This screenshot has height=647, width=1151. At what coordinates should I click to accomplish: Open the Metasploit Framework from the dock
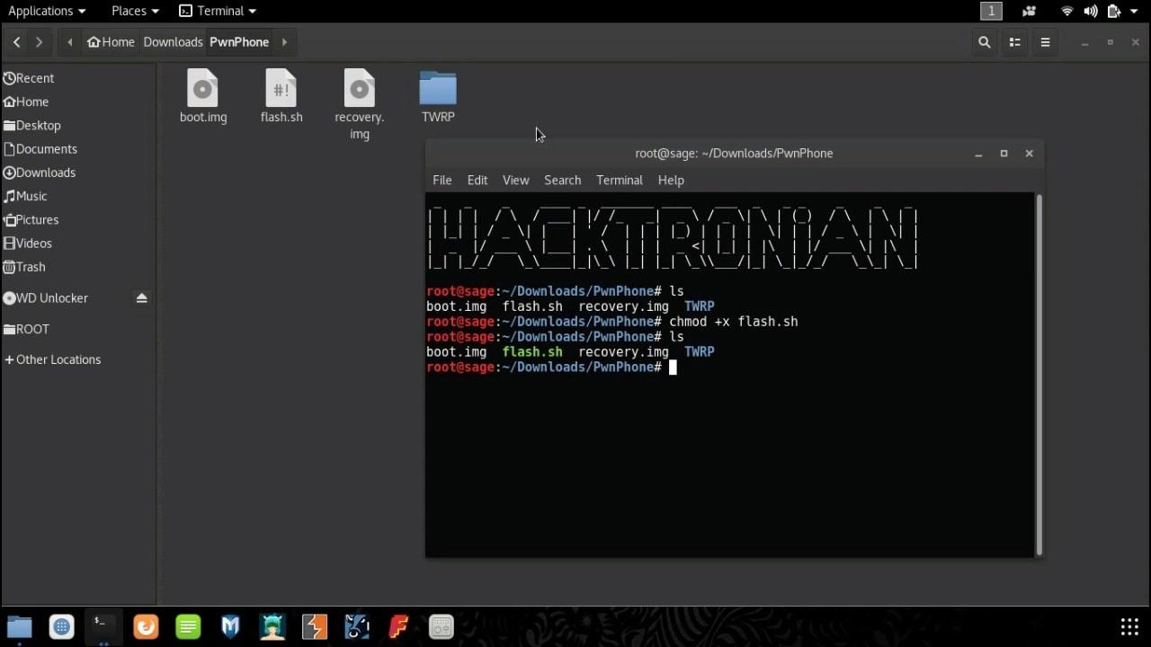pos(230,626)
